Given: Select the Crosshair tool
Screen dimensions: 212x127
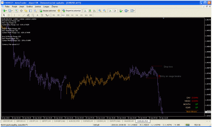Looking at the screenshot, I should pos(9,15).
